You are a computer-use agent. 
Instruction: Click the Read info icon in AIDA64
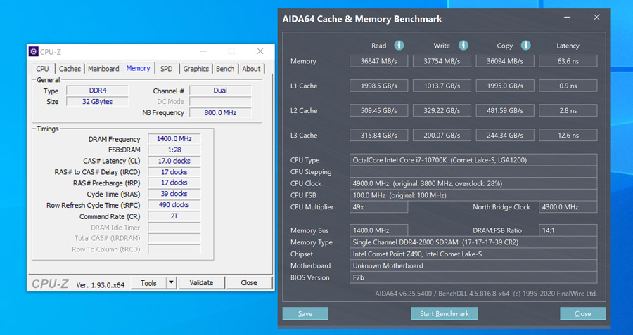tap(399, 45)
